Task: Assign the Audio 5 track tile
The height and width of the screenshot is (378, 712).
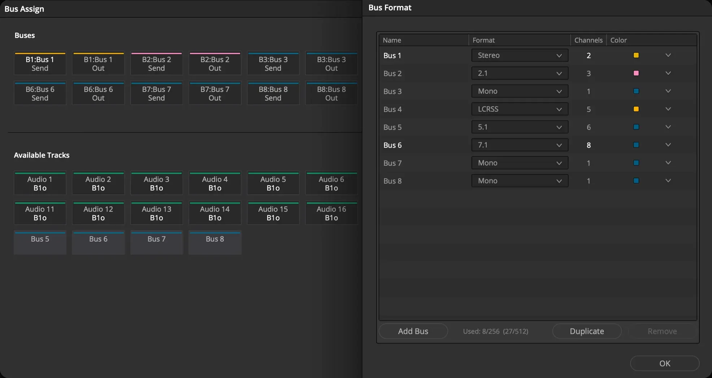Action: [x=273, y=183]
